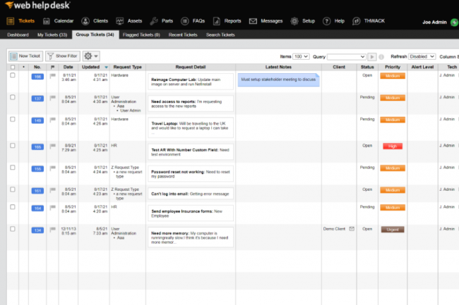Click the flag icon on ticket 166
459x305 pixels.
click(52, 76)
